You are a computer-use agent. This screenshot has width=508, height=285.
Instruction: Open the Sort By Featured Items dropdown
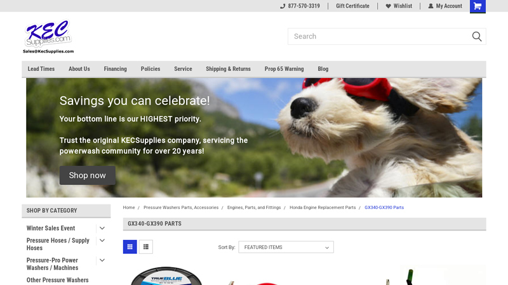(286, 247)
